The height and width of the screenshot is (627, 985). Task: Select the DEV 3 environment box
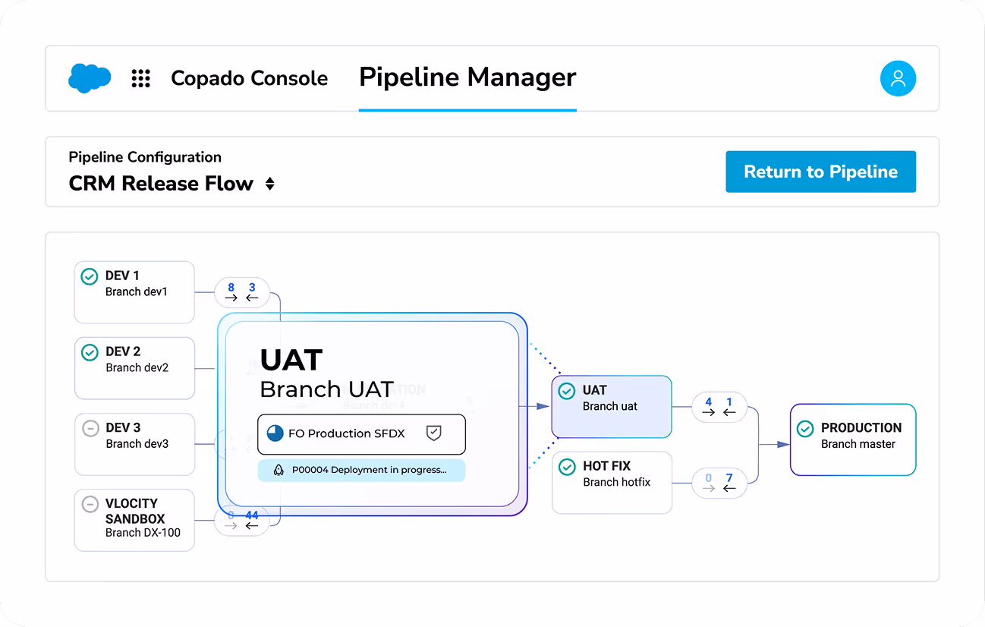click(134, 444)
